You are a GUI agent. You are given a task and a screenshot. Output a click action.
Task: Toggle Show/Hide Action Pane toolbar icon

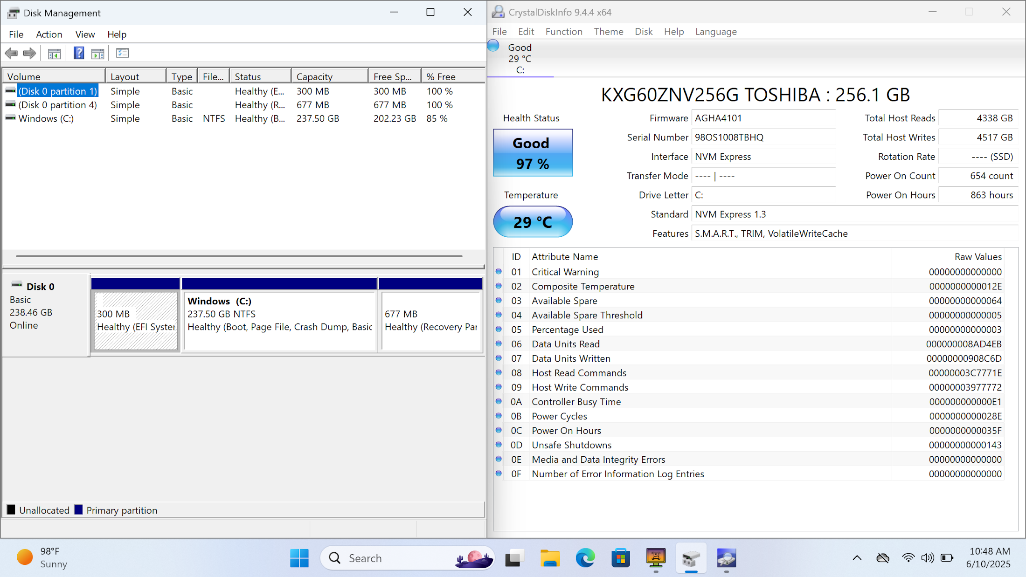(x=97, y=53)
